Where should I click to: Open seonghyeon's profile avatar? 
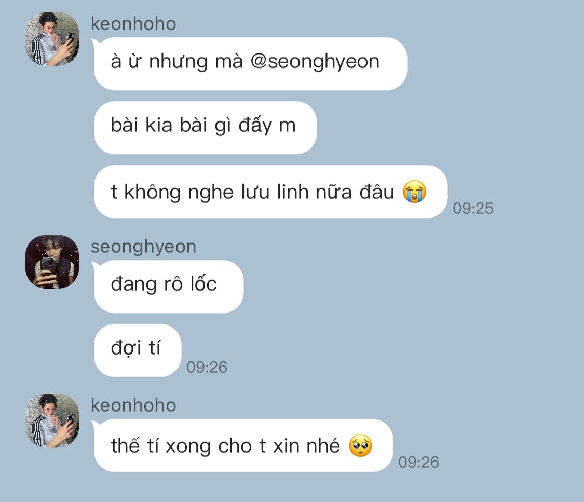coord(52,262)
